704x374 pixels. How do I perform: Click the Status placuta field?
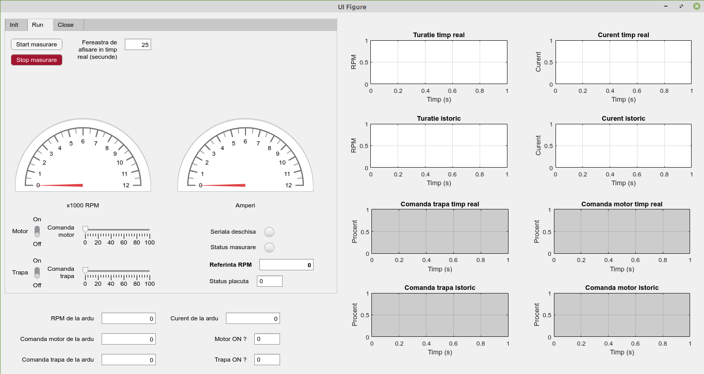[x=270, y=281]
